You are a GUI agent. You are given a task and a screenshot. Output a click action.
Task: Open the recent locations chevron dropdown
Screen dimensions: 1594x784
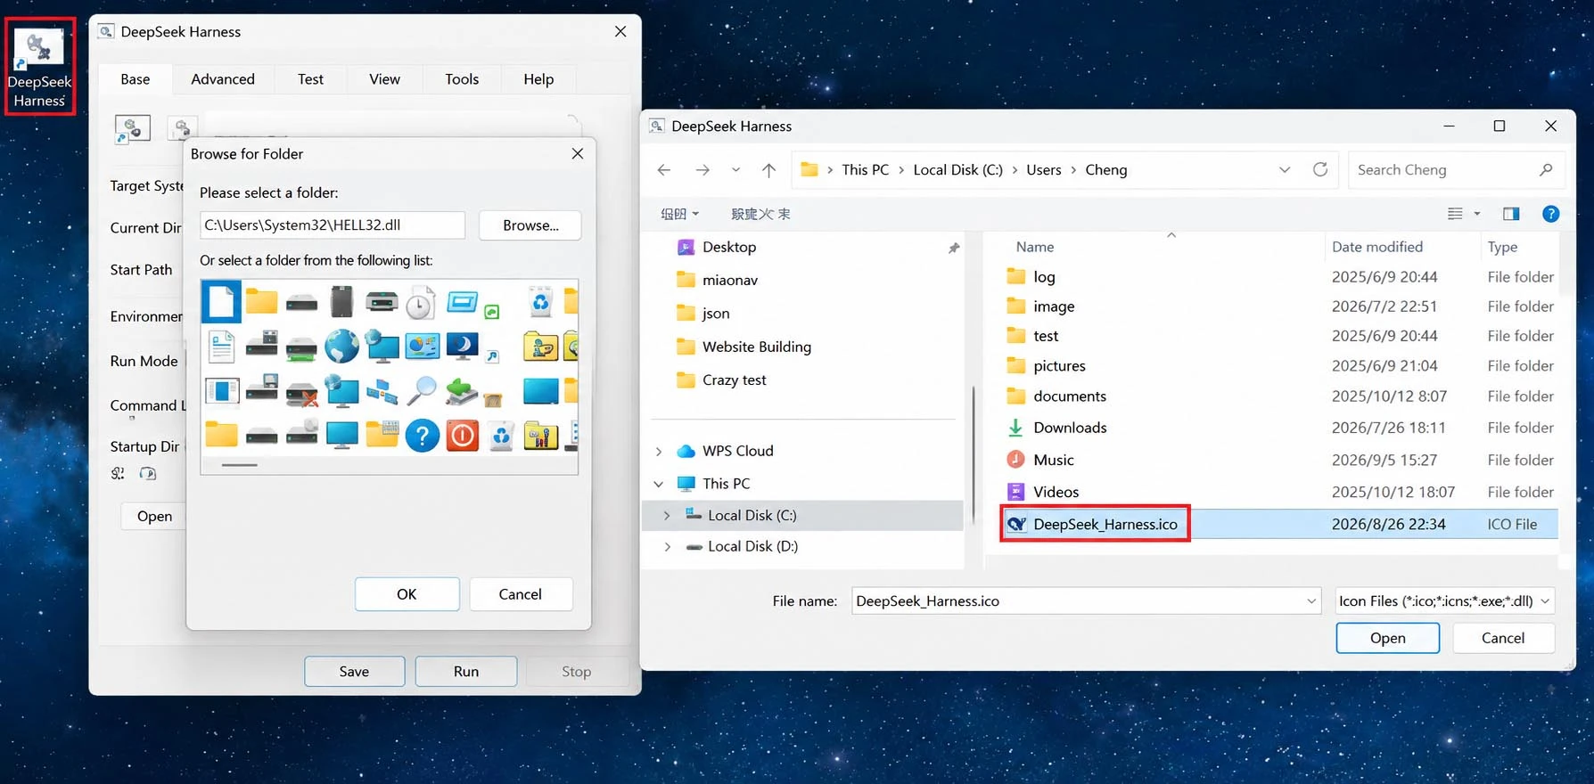point(735,169)
